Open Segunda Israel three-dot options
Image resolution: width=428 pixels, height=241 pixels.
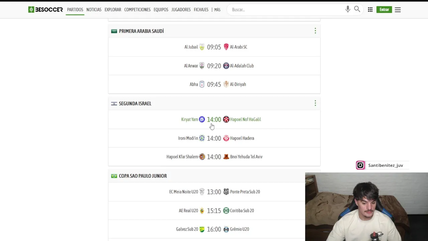click(x=315, y=103)
